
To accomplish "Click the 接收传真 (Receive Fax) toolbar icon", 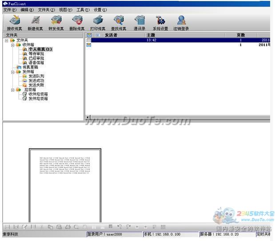I will point(15,22).
